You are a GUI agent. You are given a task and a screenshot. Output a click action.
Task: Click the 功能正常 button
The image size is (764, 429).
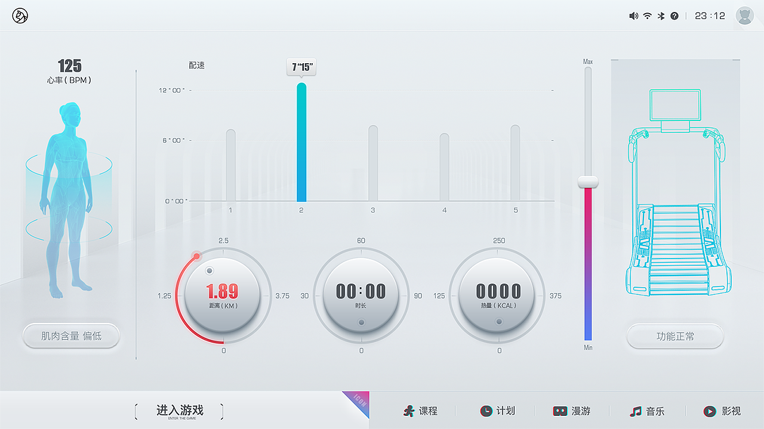point(675,337)
